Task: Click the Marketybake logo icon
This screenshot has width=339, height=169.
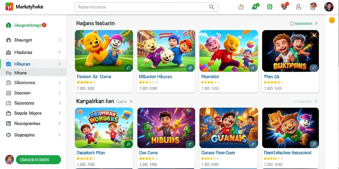Action: pyautogui.click(x=9, y=7)
